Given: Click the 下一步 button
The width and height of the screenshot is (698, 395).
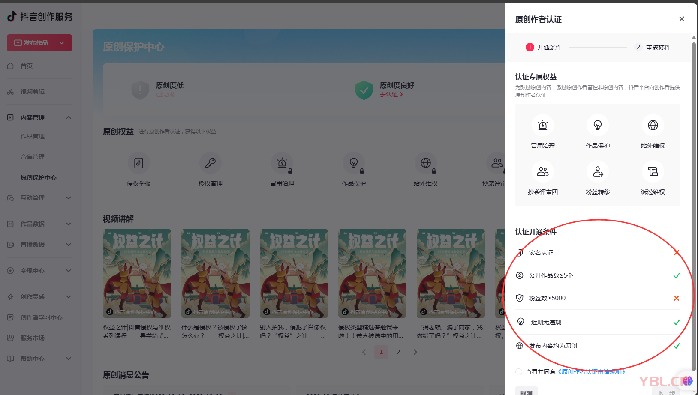Looking at the screenshot, I should tap(666, 392).
